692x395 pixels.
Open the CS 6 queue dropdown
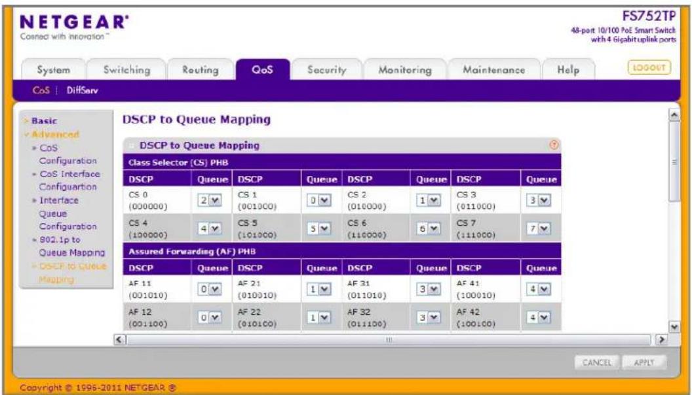coord(428,229)
